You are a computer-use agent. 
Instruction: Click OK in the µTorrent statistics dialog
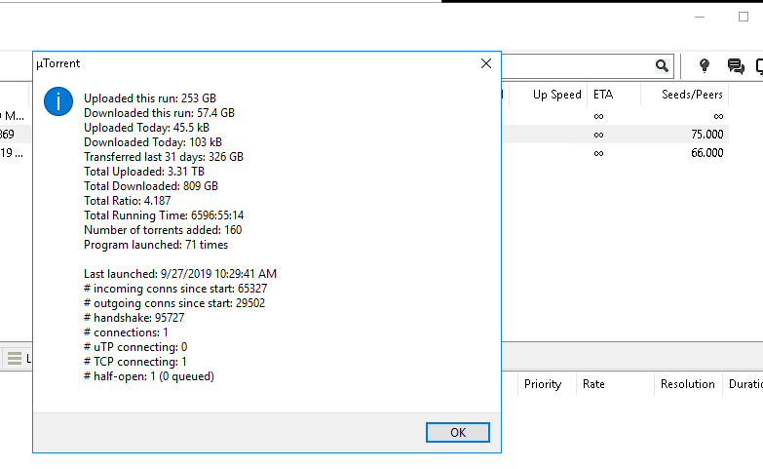[457, 433]
